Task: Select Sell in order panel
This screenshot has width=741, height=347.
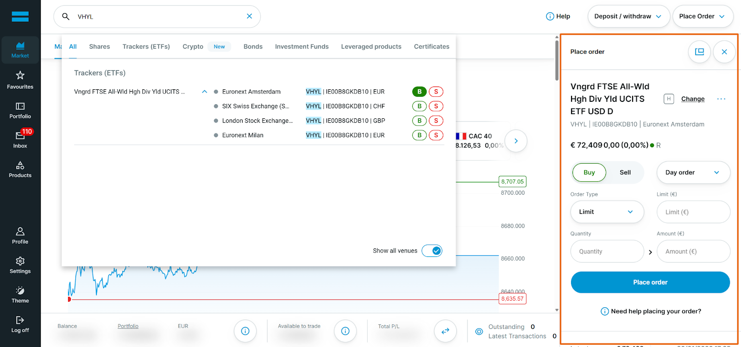Action: [625, 173]
